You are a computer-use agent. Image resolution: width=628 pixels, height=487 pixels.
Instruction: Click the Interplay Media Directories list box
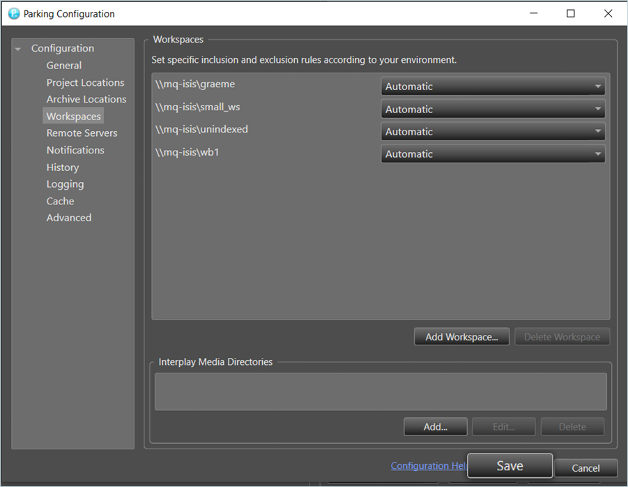[x=381, y=391]
